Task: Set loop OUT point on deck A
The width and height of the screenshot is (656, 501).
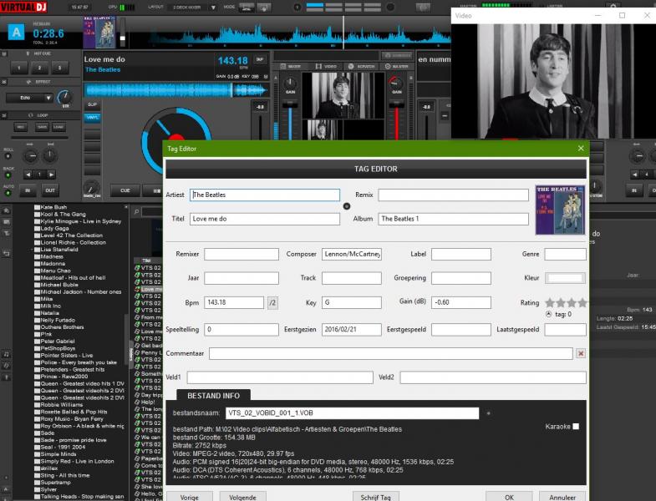Action: pos(50,190)
